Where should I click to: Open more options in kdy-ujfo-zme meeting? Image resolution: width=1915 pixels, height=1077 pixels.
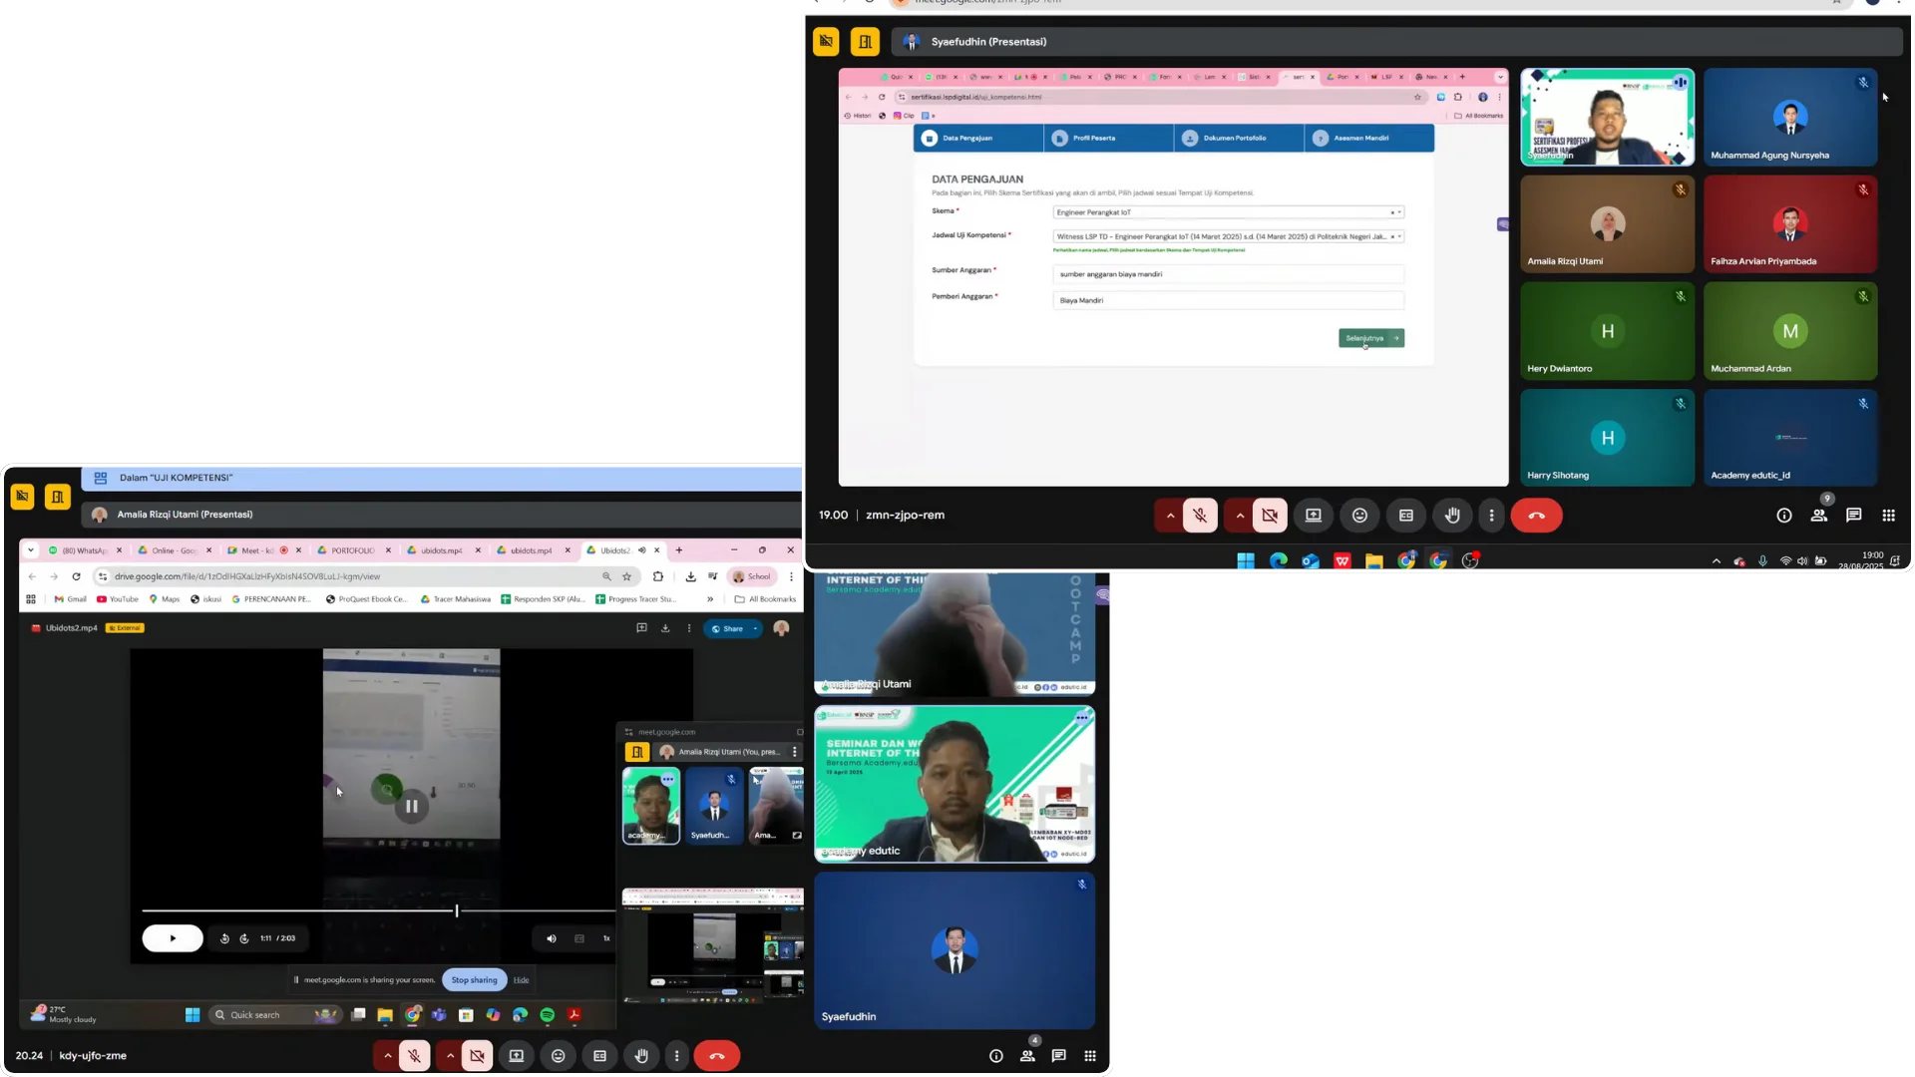677,1056
